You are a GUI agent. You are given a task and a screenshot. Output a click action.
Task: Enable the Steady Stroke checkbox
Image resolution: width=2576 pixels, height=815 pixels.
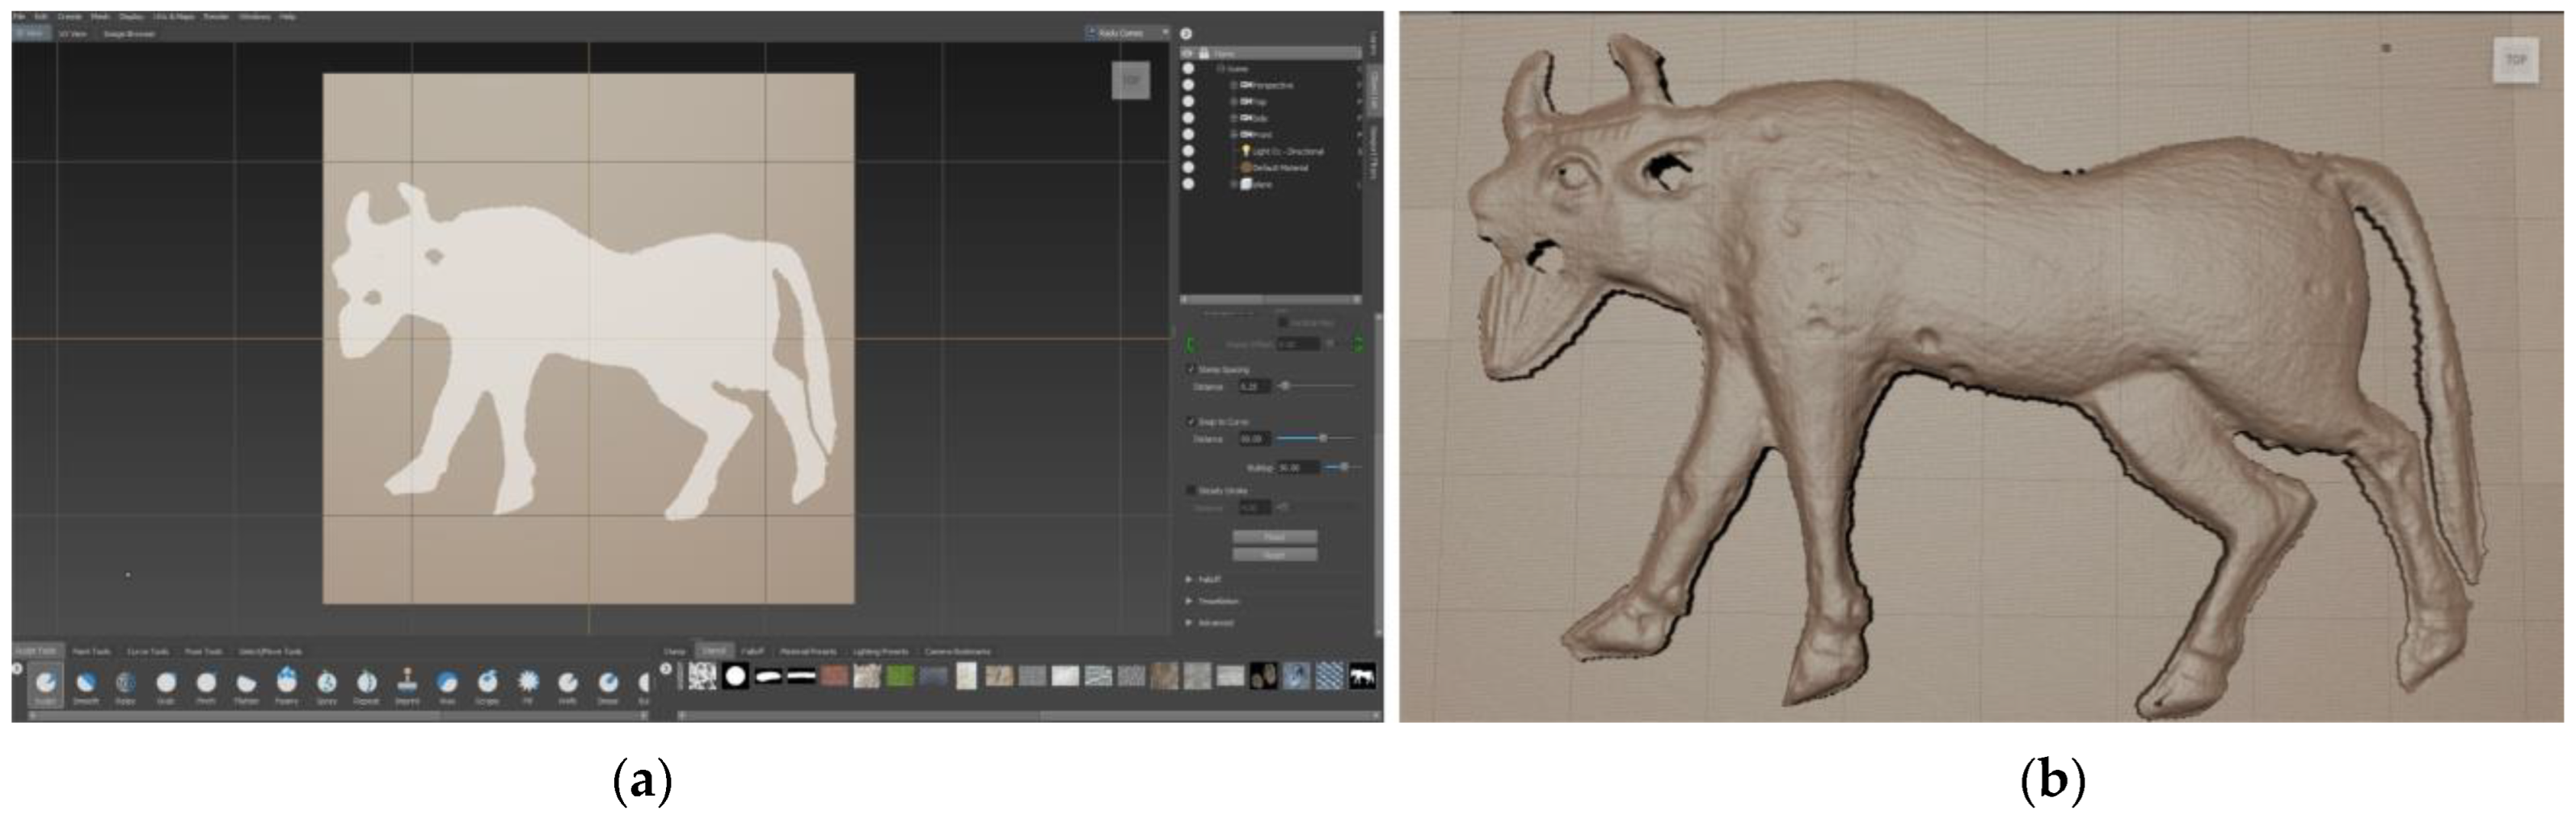(1191, 490)
